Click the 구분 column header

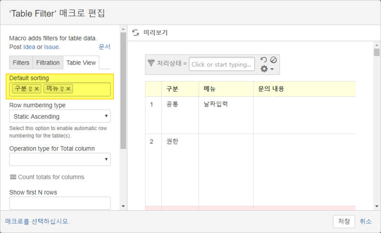[180, 89]
